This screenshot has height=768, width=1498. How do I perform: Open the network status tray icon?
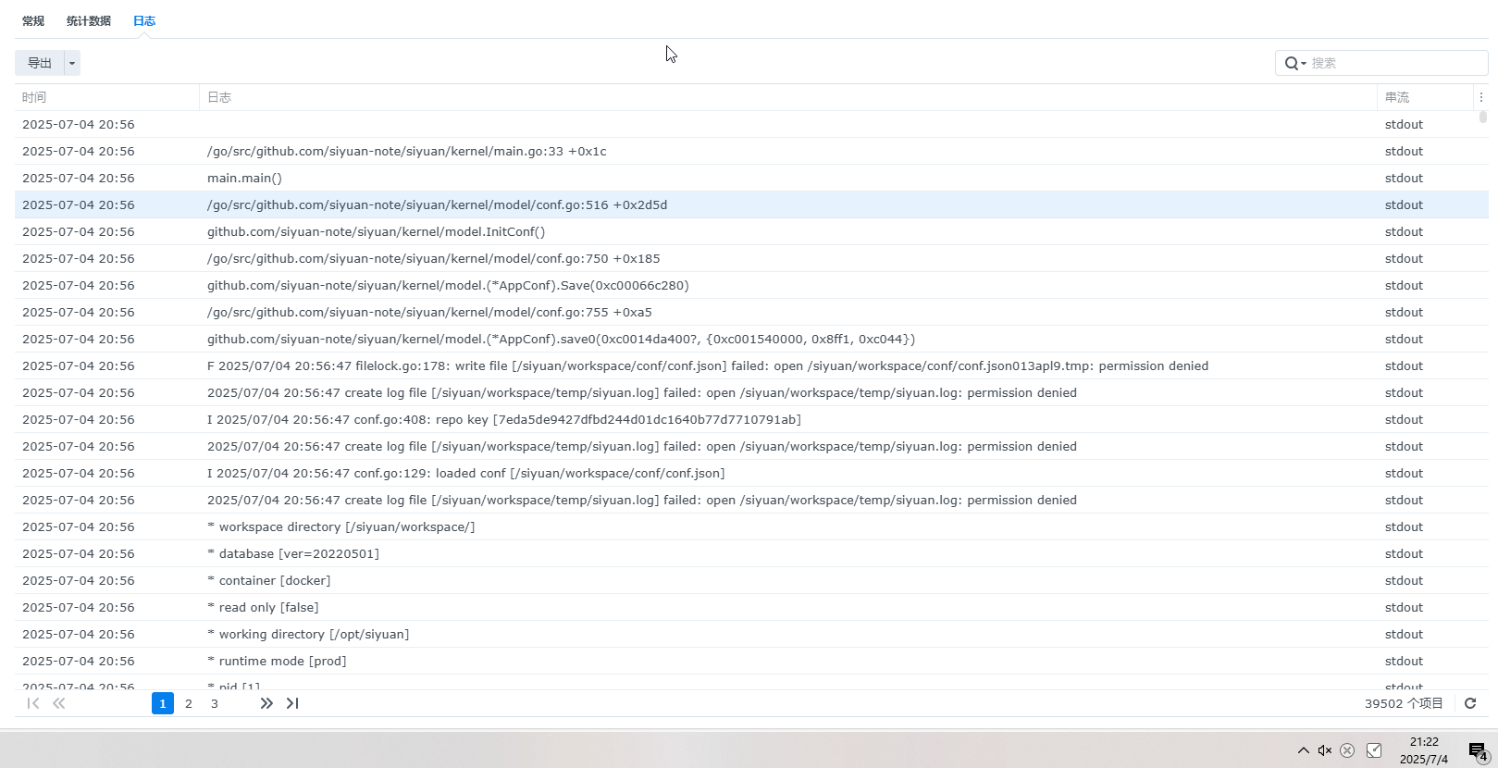click(1347, 750)
